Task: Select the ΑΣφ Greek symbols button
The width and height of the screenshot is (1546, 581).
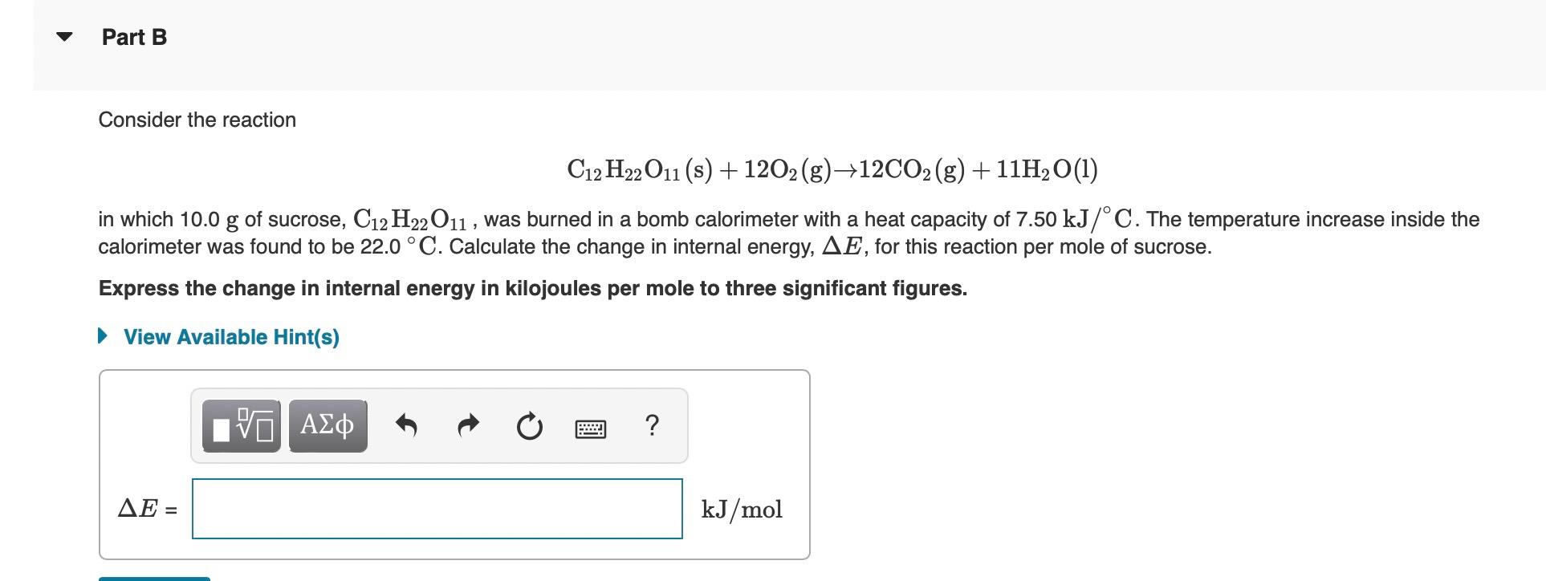Action: pyautogui.click(x=326, y=426)
